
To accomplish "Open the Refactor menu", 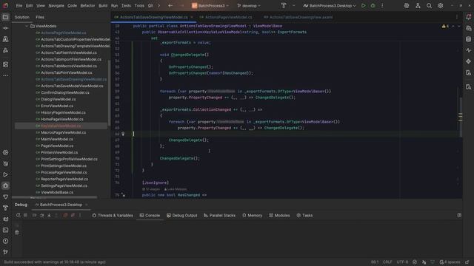I will tap(87, 6).
